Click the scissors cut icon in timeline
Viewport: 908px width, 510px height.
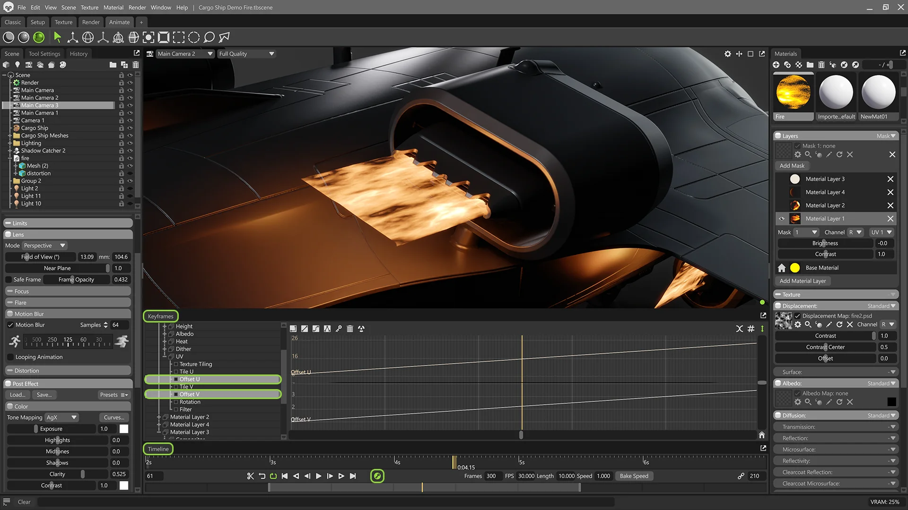(250, 476)
